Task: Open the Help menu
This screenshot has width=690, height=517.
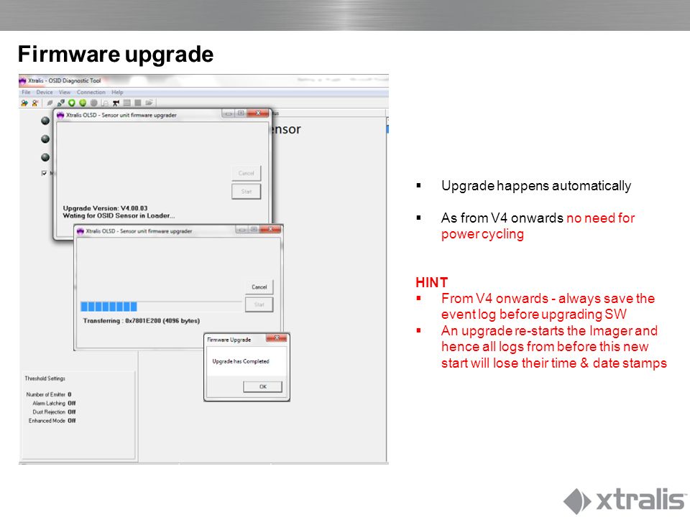Action: pos(117,93)
